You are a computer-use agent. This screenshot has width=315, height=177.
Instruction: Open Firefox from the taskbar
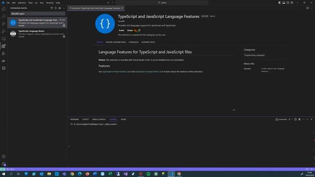tap(88, 174)
